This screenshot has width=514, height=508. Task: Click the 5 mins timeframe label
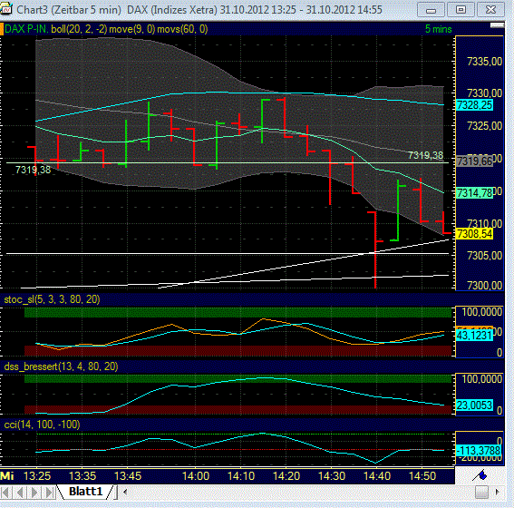point(438,29)
